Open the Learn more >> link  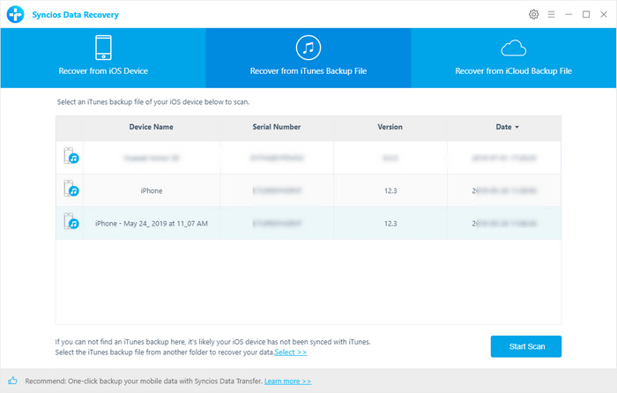[287, 382]
